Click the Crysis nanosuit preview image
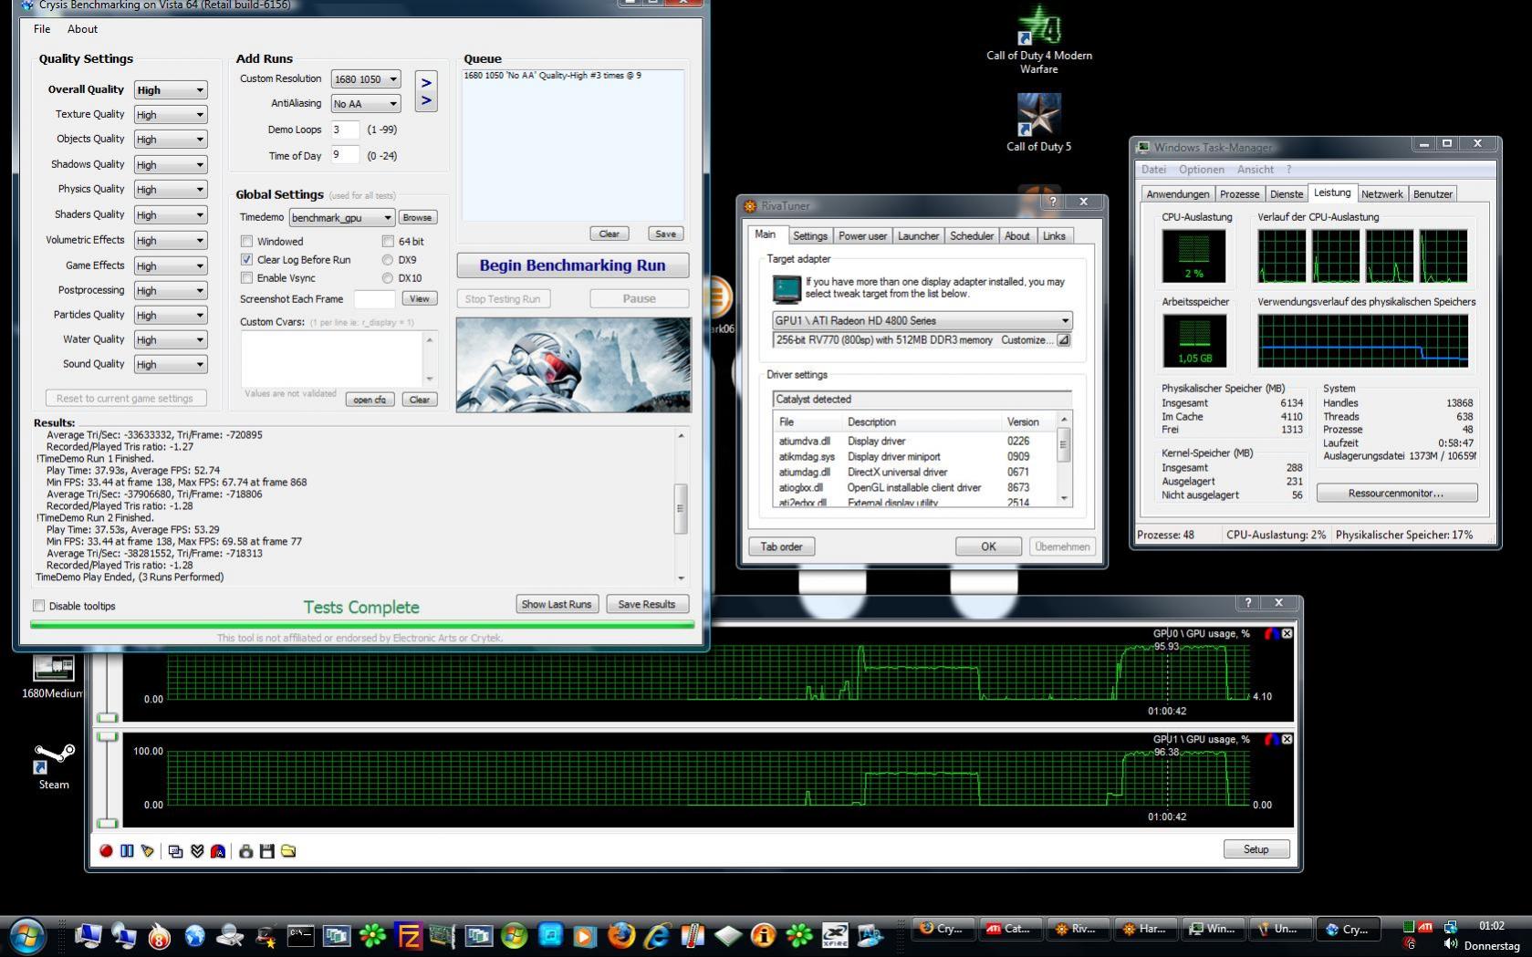Screen dimensions: 1532x957 (574, 365)
